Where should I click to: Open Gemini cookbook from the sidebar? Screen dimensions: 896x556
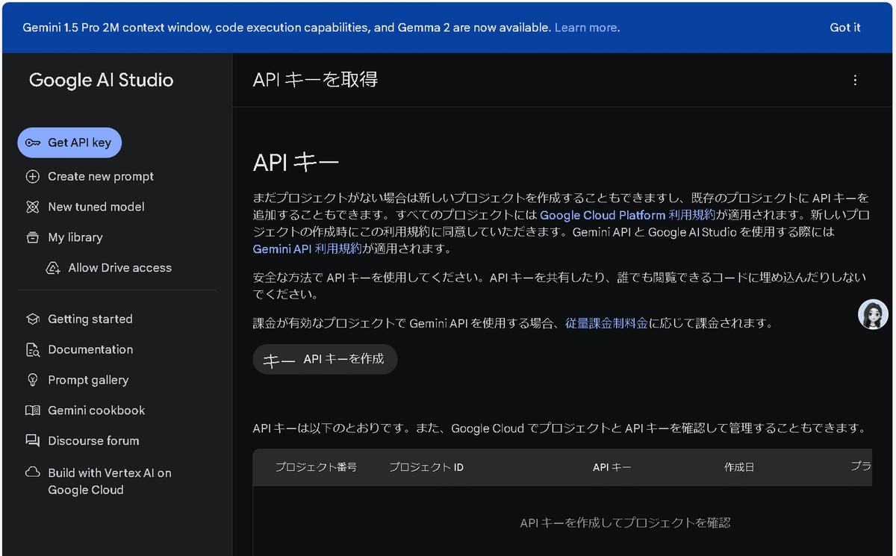(96, 410)
